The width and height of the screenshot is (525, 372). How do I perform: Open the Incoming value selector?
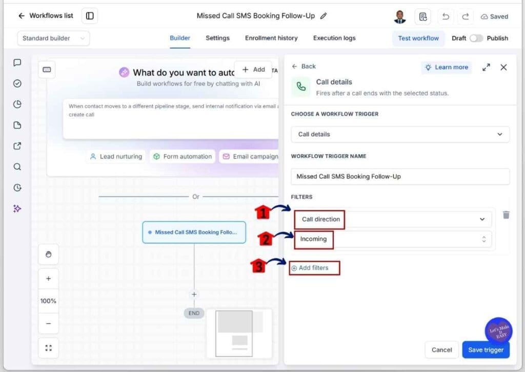pos(393,239)
